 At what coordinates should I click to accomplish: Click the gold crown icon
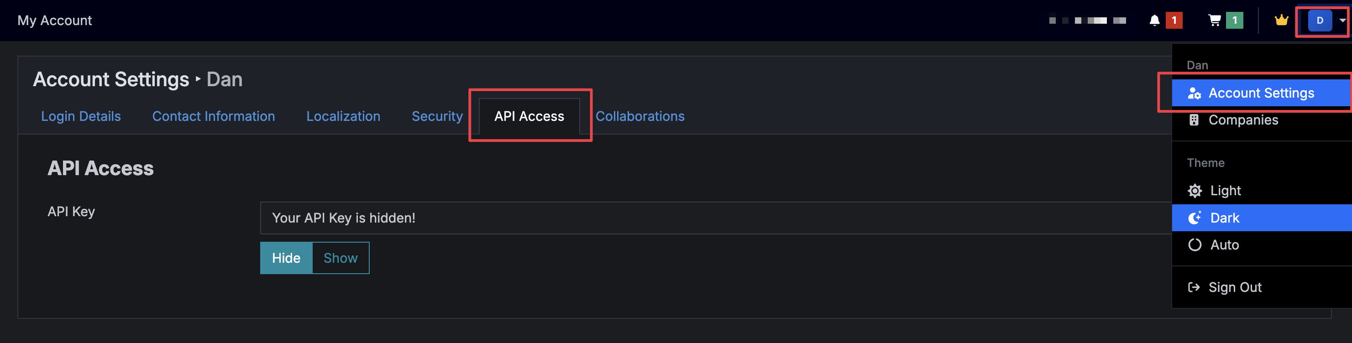click(1281, 21)
